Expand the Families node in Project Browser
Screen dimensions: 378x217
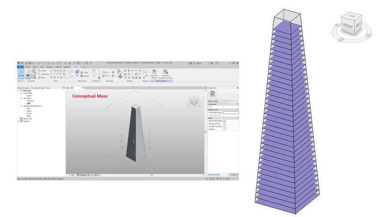pyautogui.click(x=19, y=121)
